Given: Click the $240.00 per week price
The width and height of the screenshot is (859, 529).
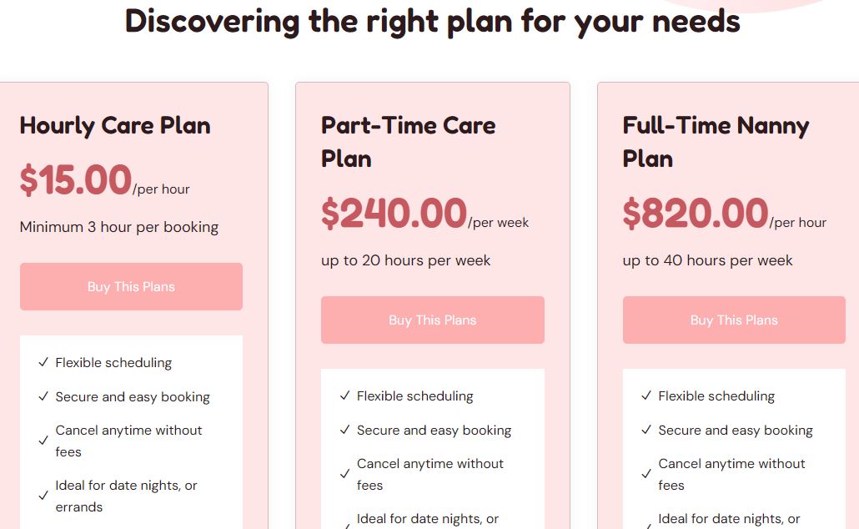Looking at the screenshot, I should pos(394,214).
